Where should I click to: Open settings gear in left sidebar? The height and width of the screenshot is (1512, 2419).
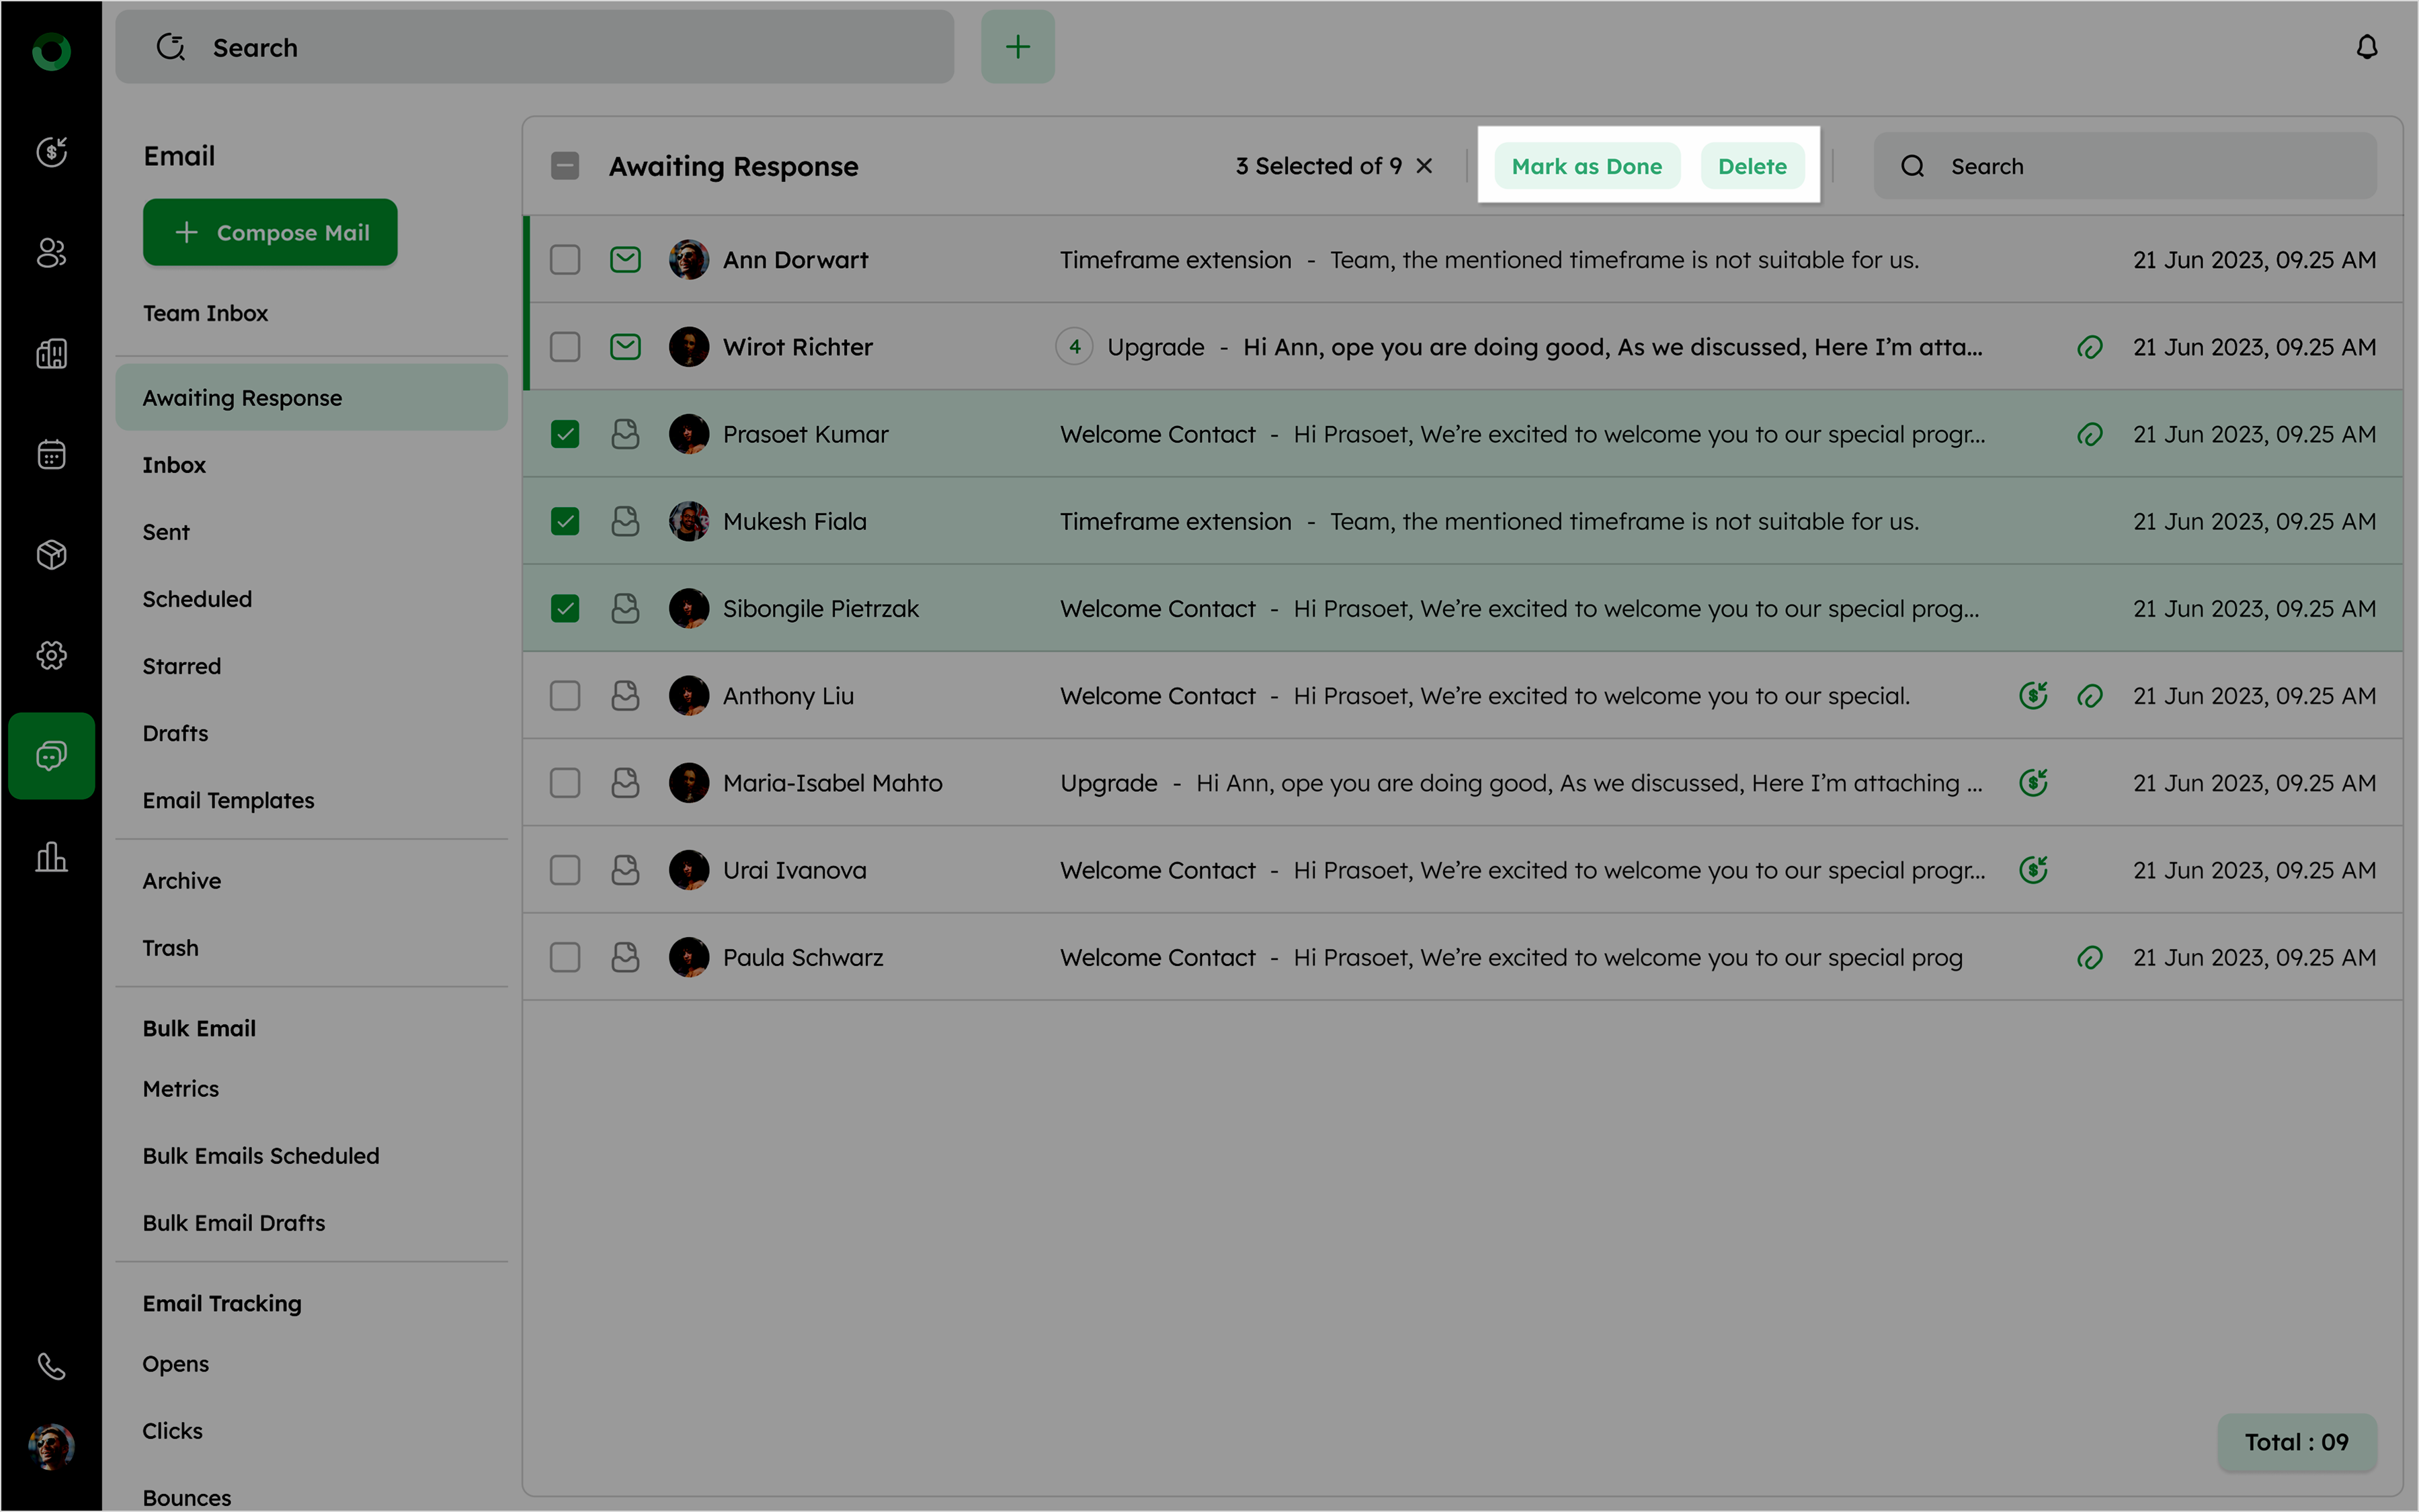pyautogui.click(x=51, y=655)
